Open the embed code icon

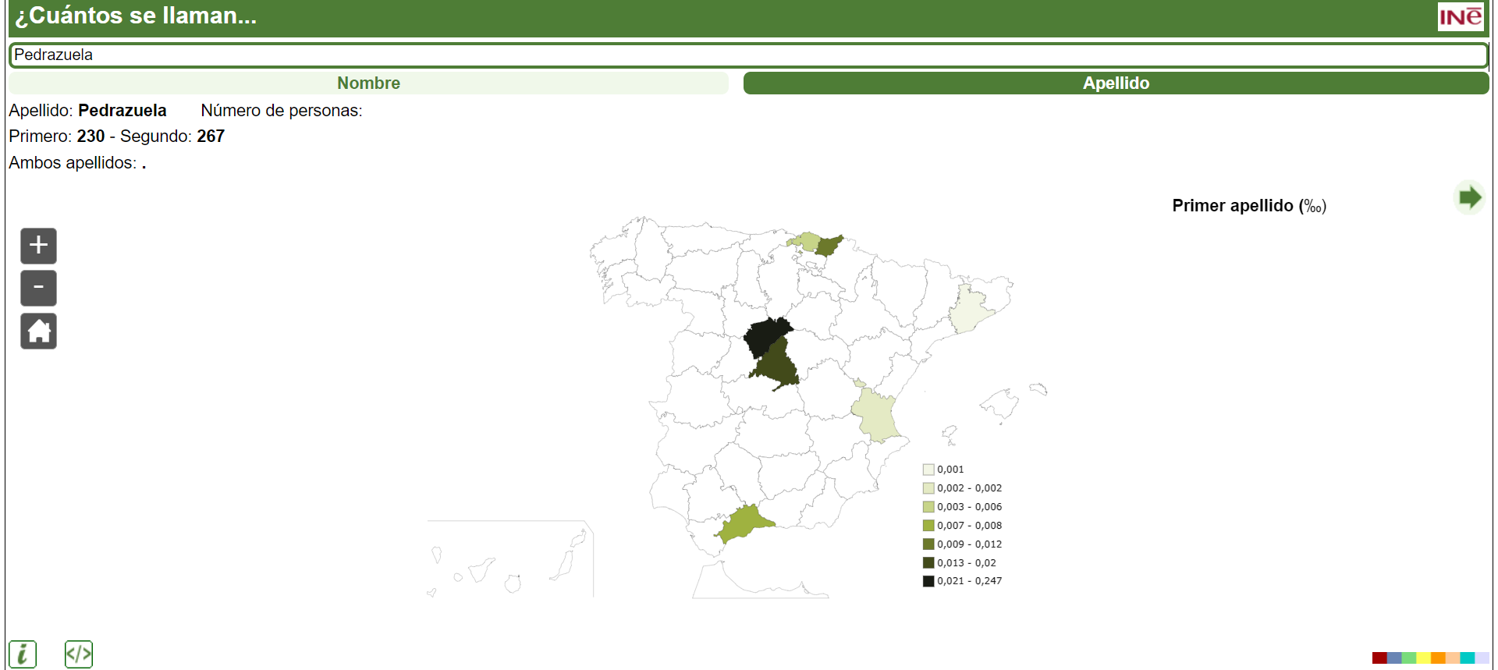pyautogui.click(x=79, y=654)
